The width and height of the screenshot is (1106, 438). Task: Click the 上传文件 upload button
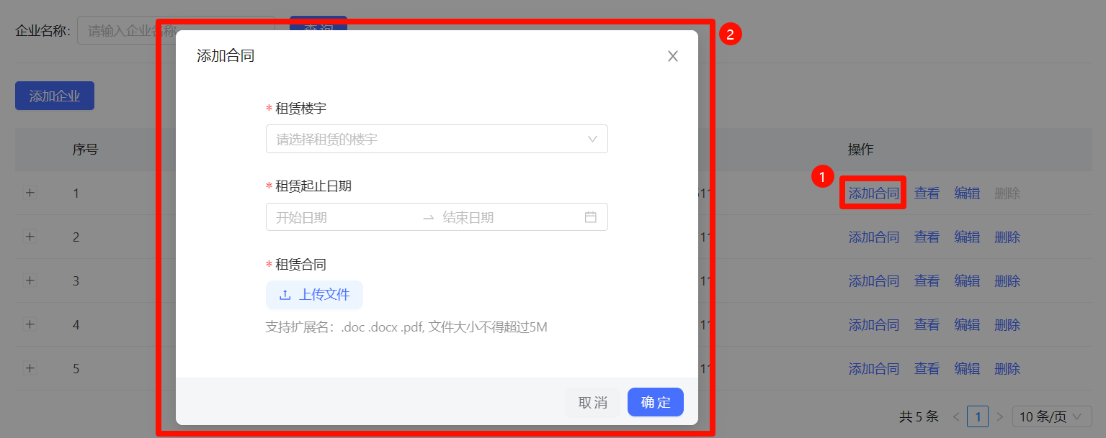click(x=314, y=295)
